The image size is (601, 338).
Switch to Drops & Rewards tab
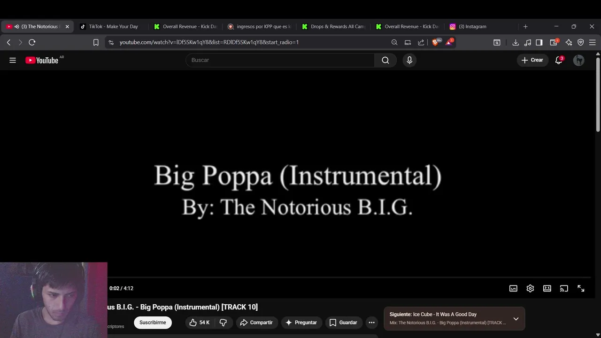[334, 27]
